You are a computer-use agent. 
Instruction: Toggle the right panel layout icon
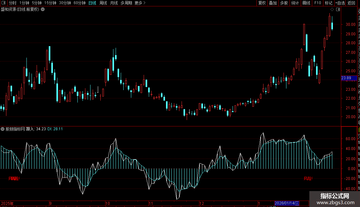pyautogui.click(x=338, y=10)
